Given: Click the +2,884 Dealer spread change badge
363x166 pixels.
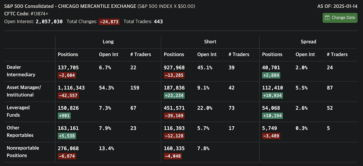Looking at the screenshot, I should 271,75.
